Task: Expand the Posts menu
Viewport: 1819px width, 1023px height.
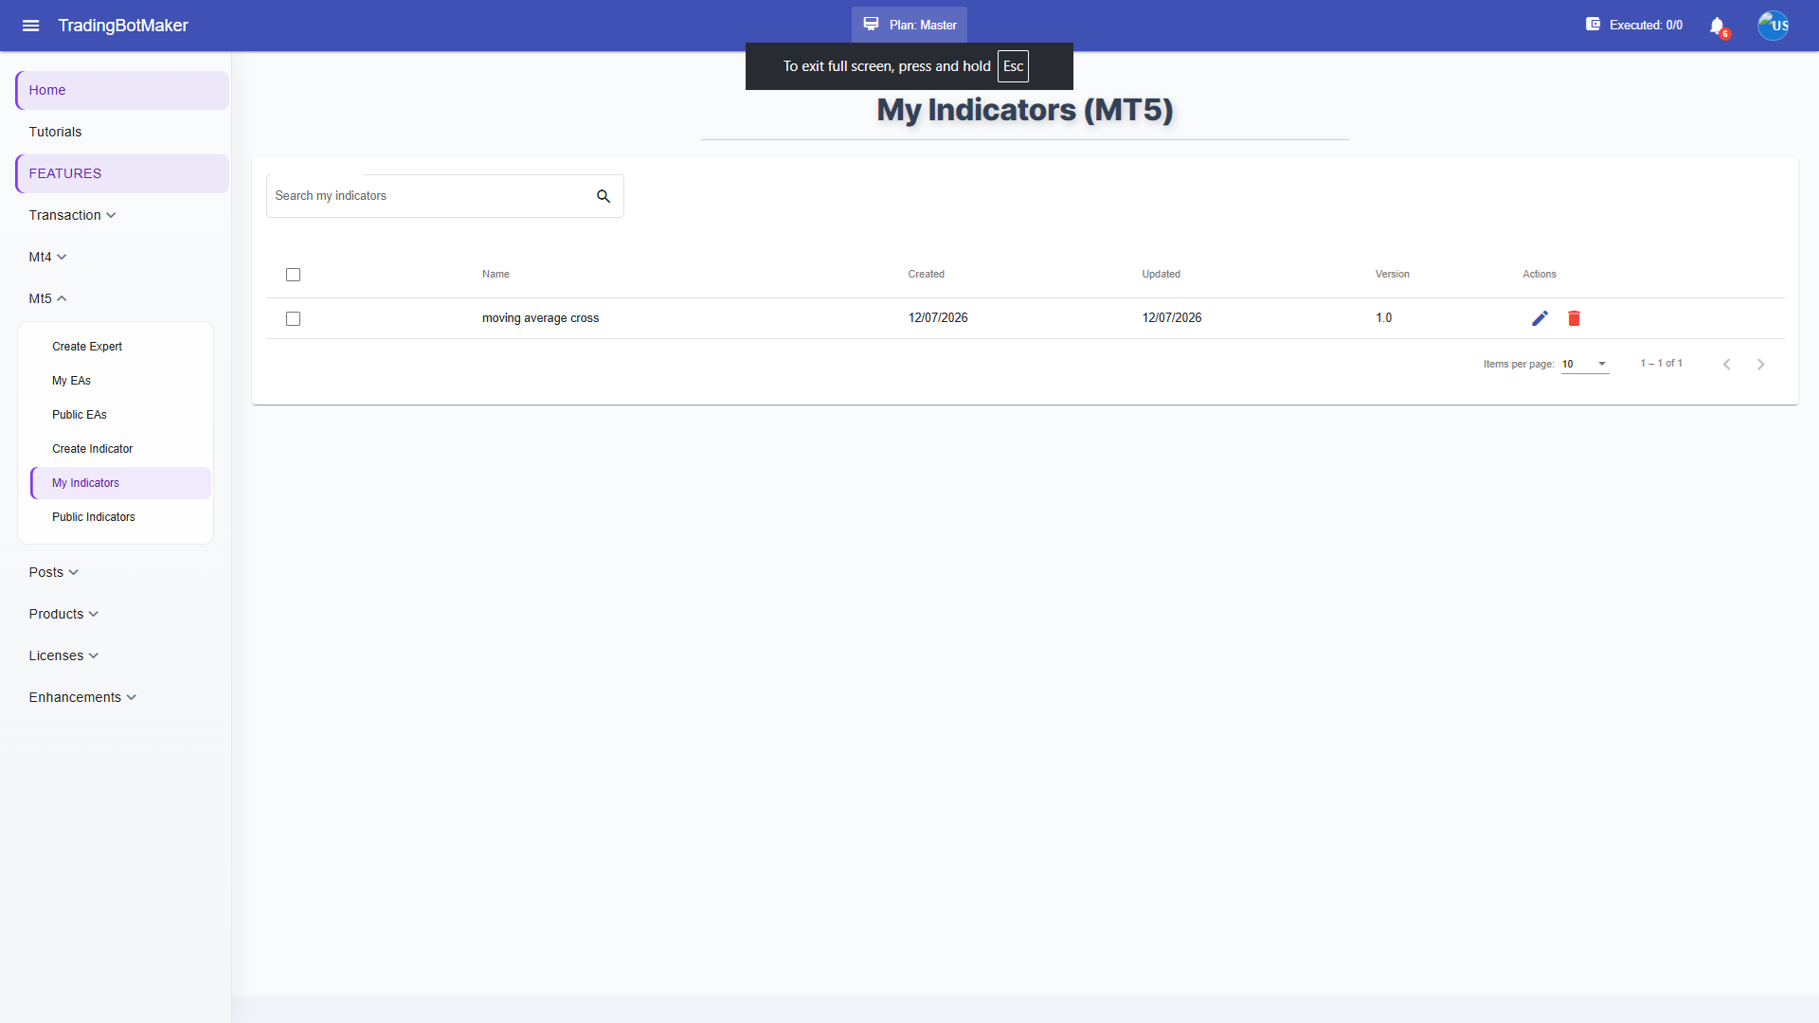Action: [53, 572]
